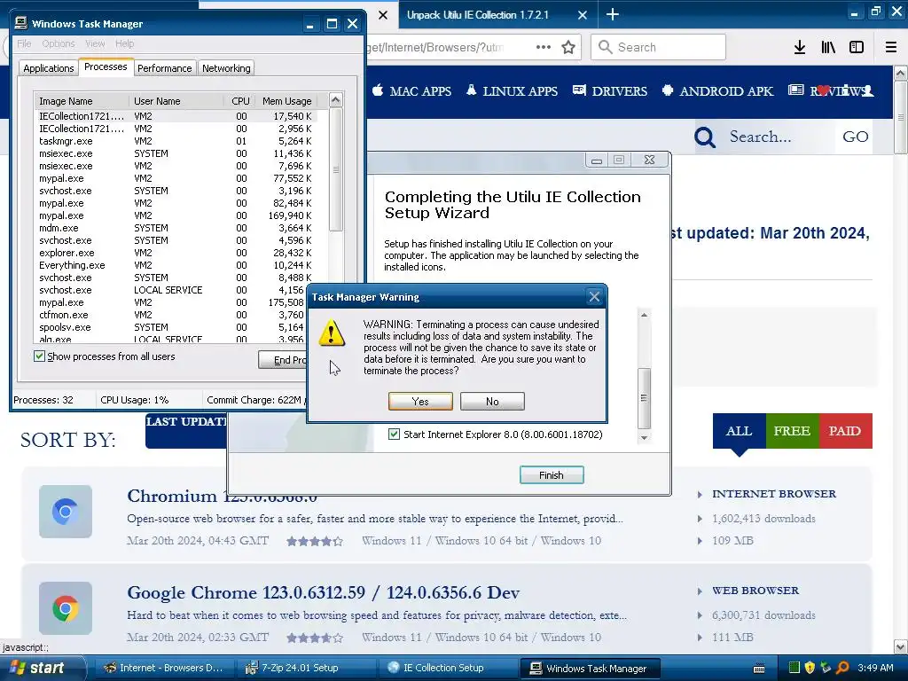The width and height of the screenshot is (908, 681).
Task: Click scroll down arrow in wizard checklist
Action: [644, 438]
